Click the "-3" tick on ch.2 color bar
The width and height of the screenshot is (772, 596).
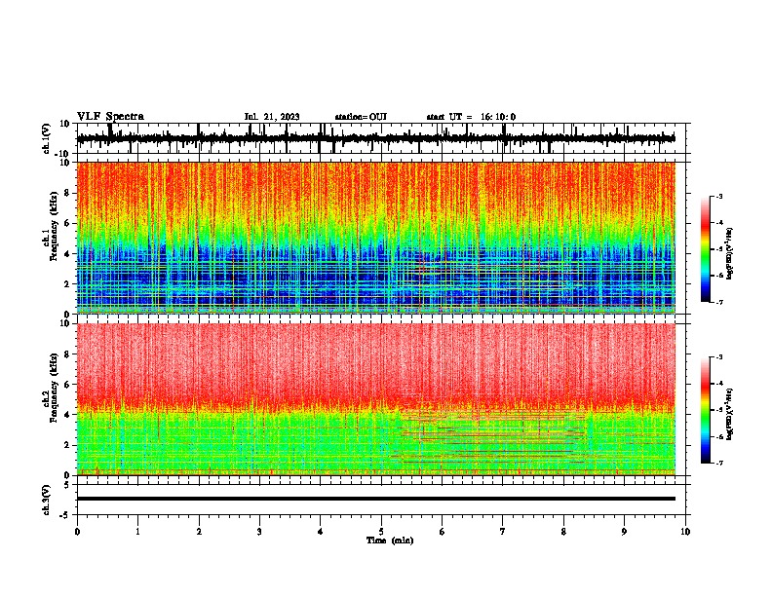tap(718, 357)
